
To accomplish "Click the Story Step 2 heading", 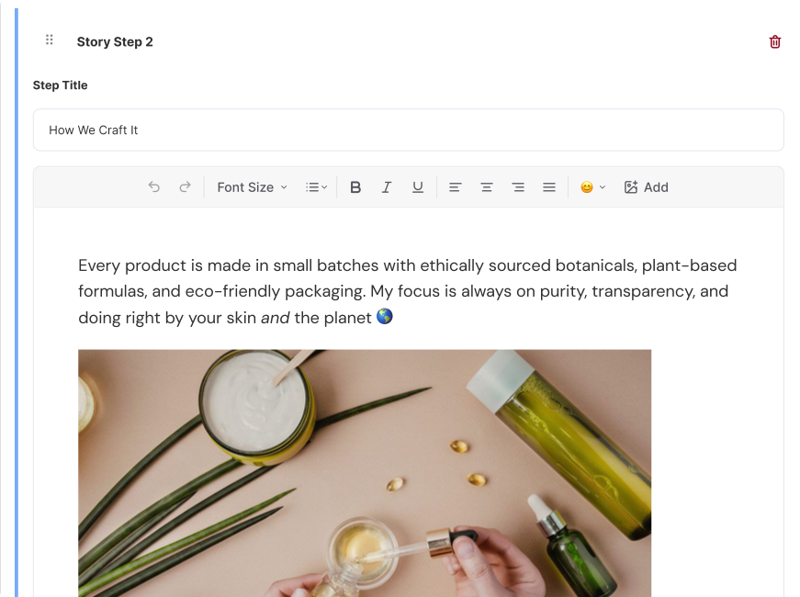I will [115, 42].
